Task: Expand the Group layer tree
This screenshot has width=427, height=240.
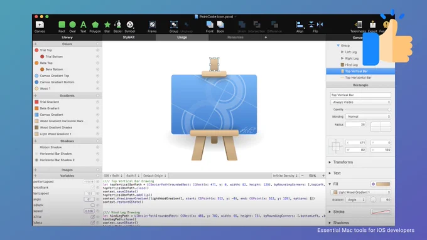Action: click(x=338, y=46)
